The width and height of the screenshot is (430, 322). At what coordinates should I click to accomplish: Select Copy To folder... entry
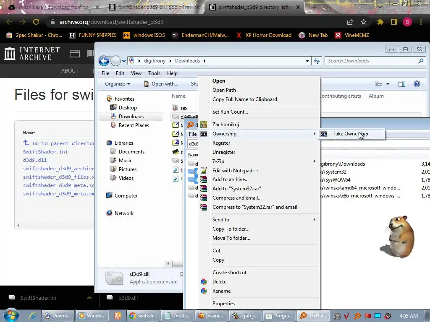[231, 229]
